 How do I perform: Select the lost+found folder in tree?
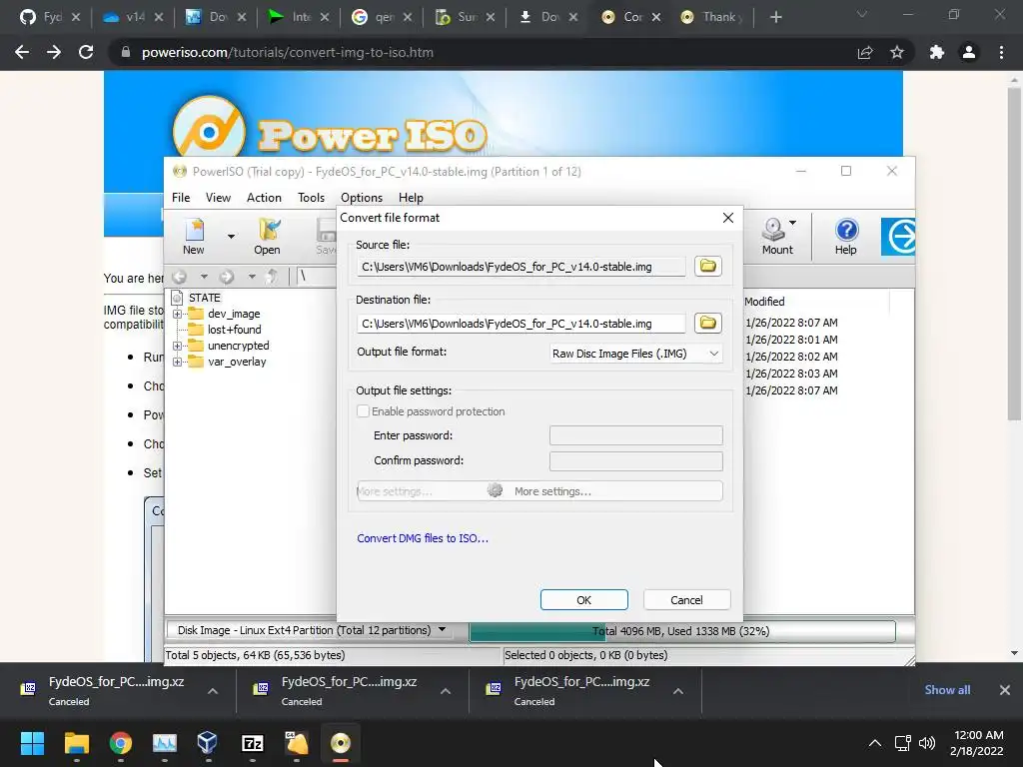point(234,330)
